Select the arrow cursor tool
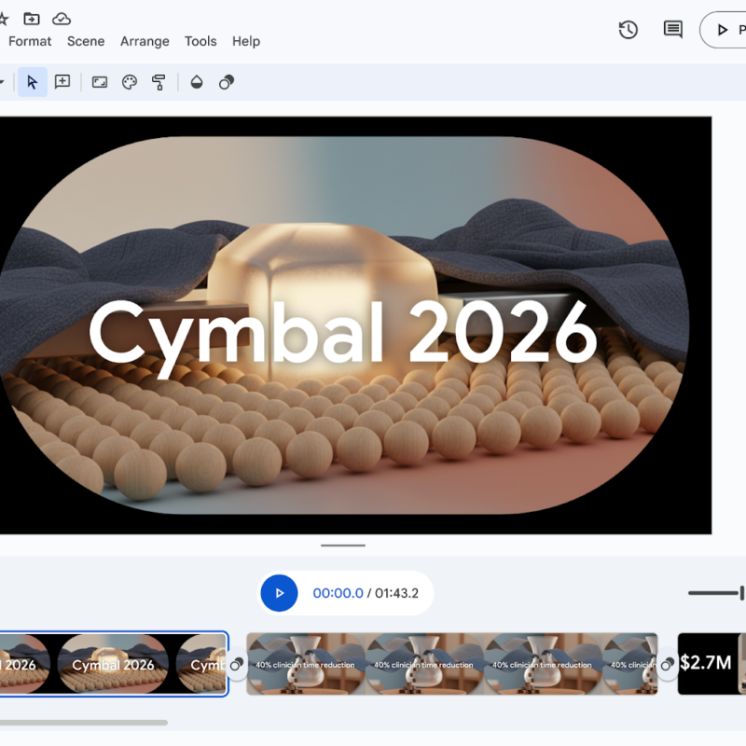 tap(33, 82)
